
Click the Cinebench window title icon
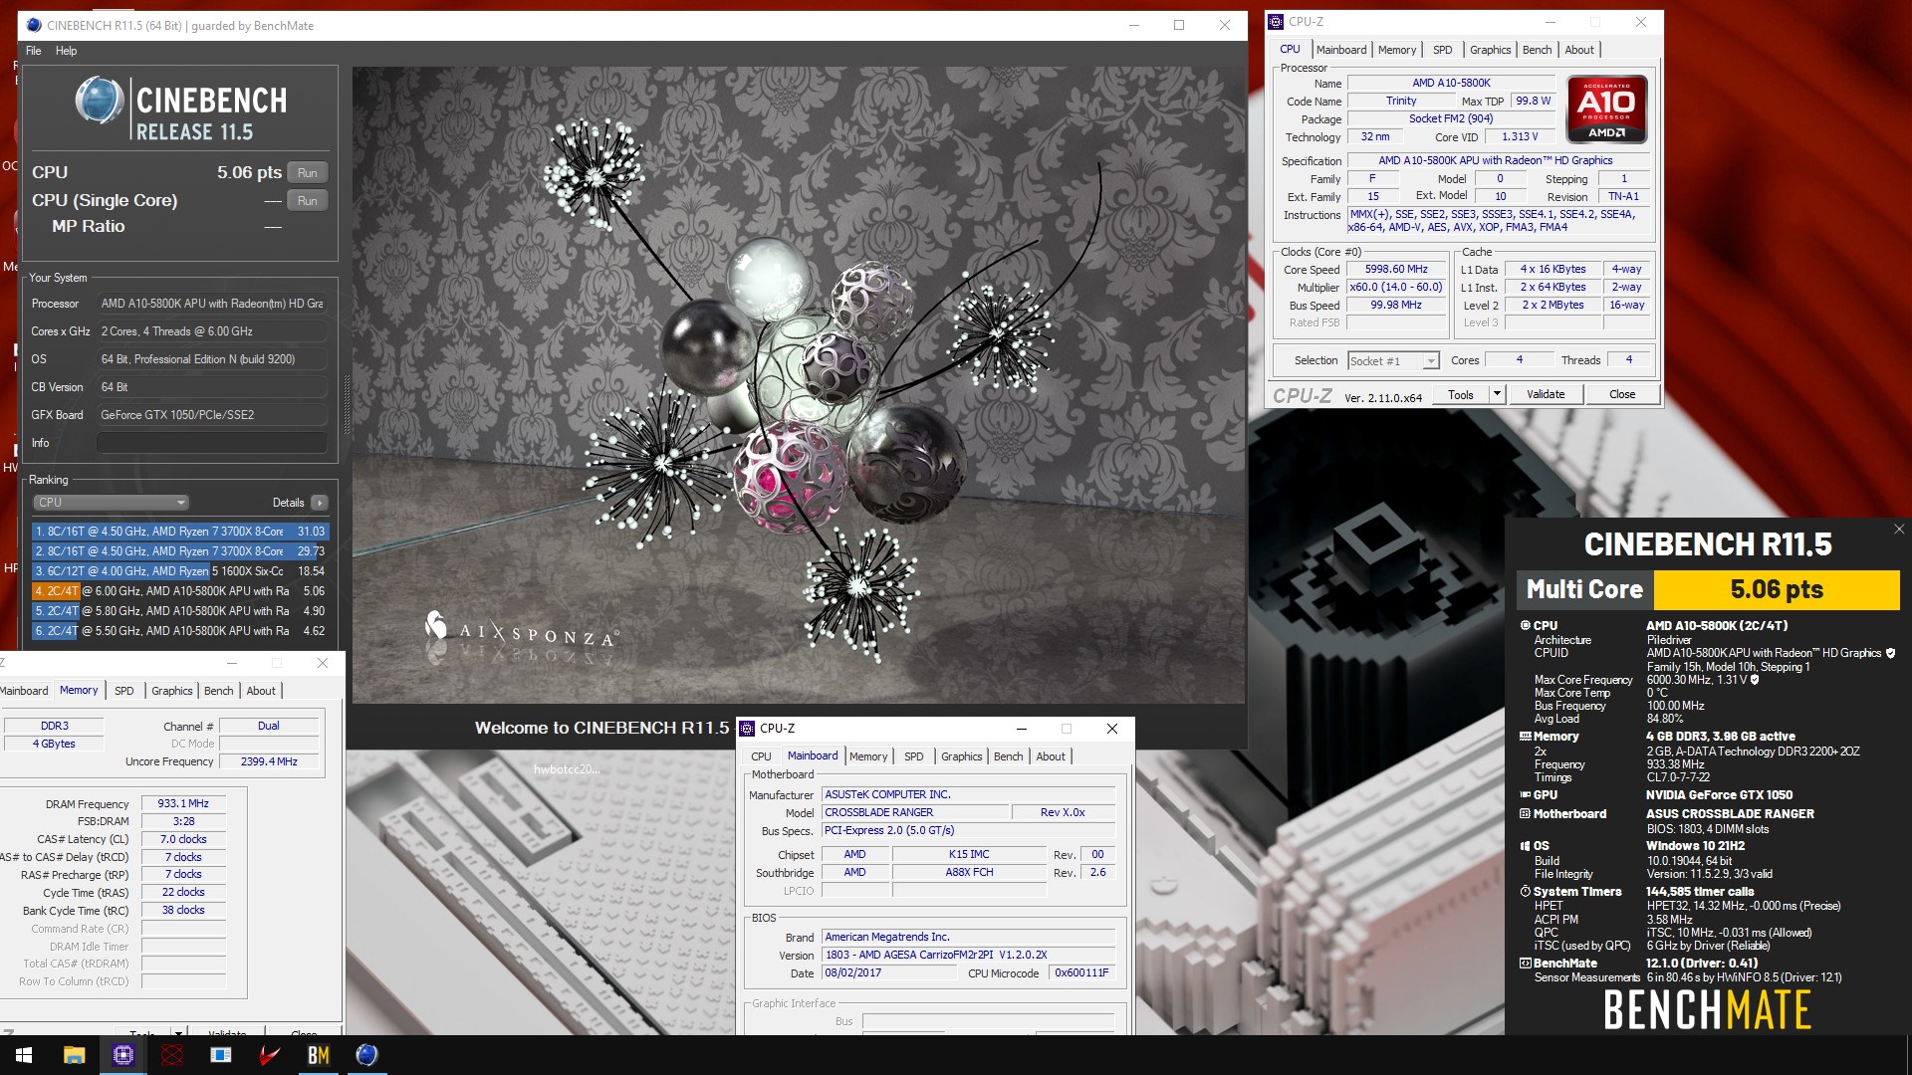(x=35, y=25)
